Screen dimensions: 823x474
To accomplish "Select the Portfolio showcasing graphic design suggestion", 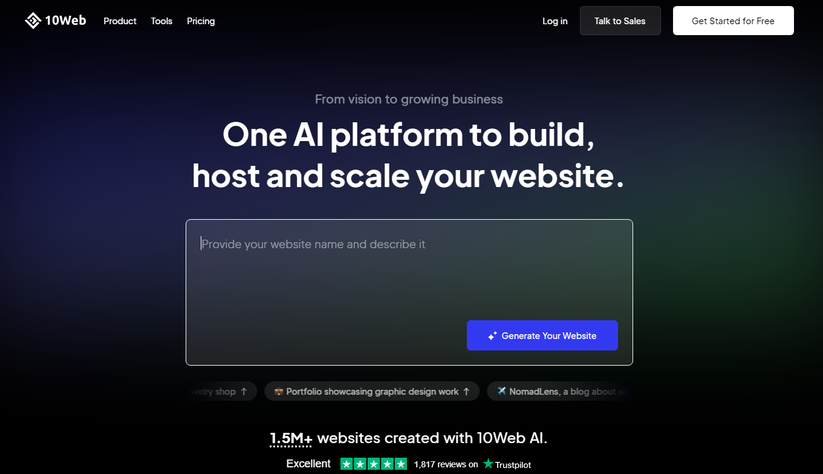I will pyautogui.click(x=372, y=392).
